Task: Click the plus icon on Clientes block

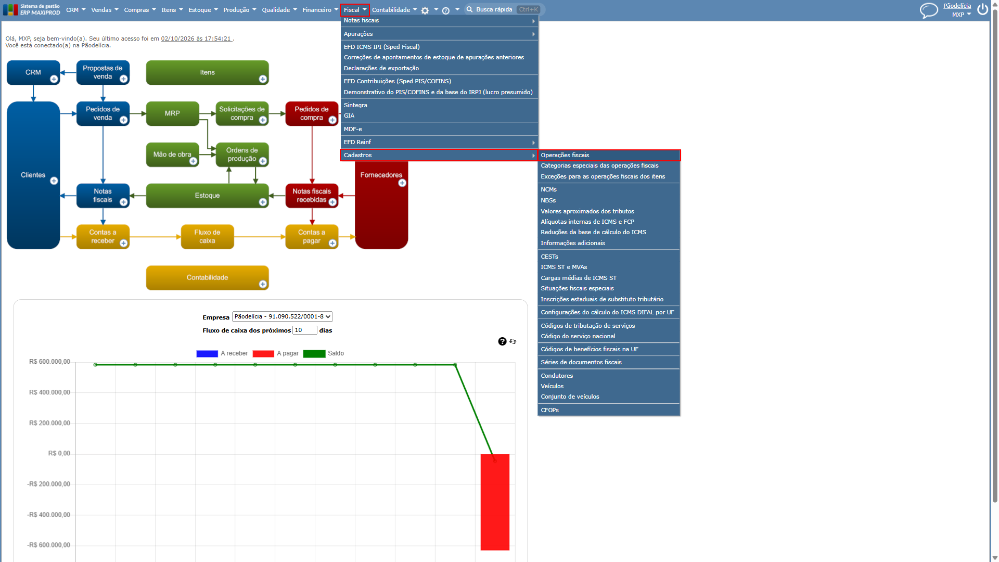Action: tap(54, 181)
